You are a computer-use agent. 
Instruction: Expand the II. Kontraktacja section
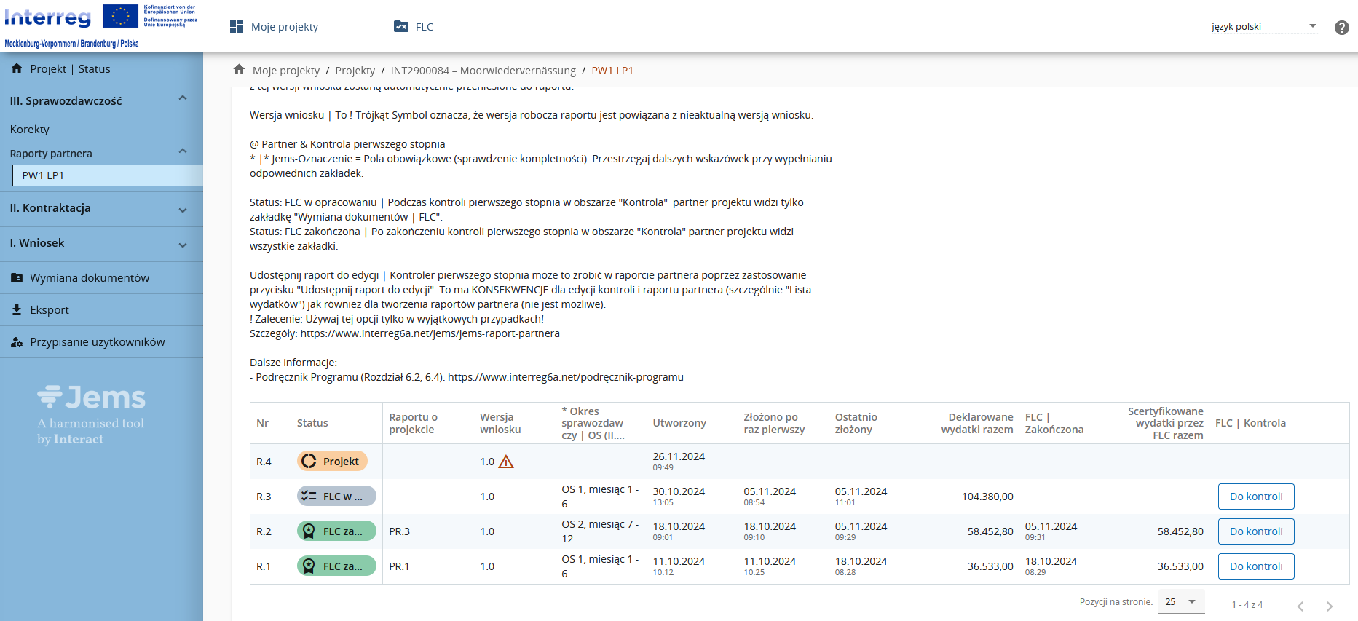183,210
